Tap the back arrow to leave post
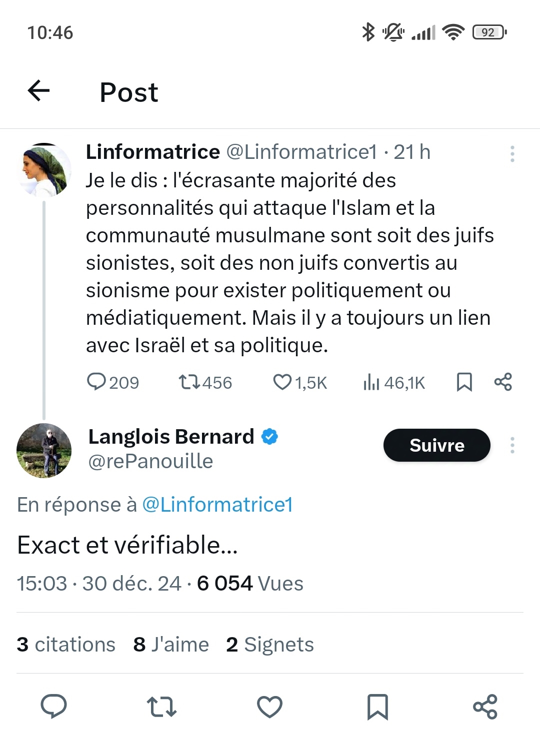Image resolution: width=540 pixels, height=734 pixels. pyautogui.click(x=38, y=91)
